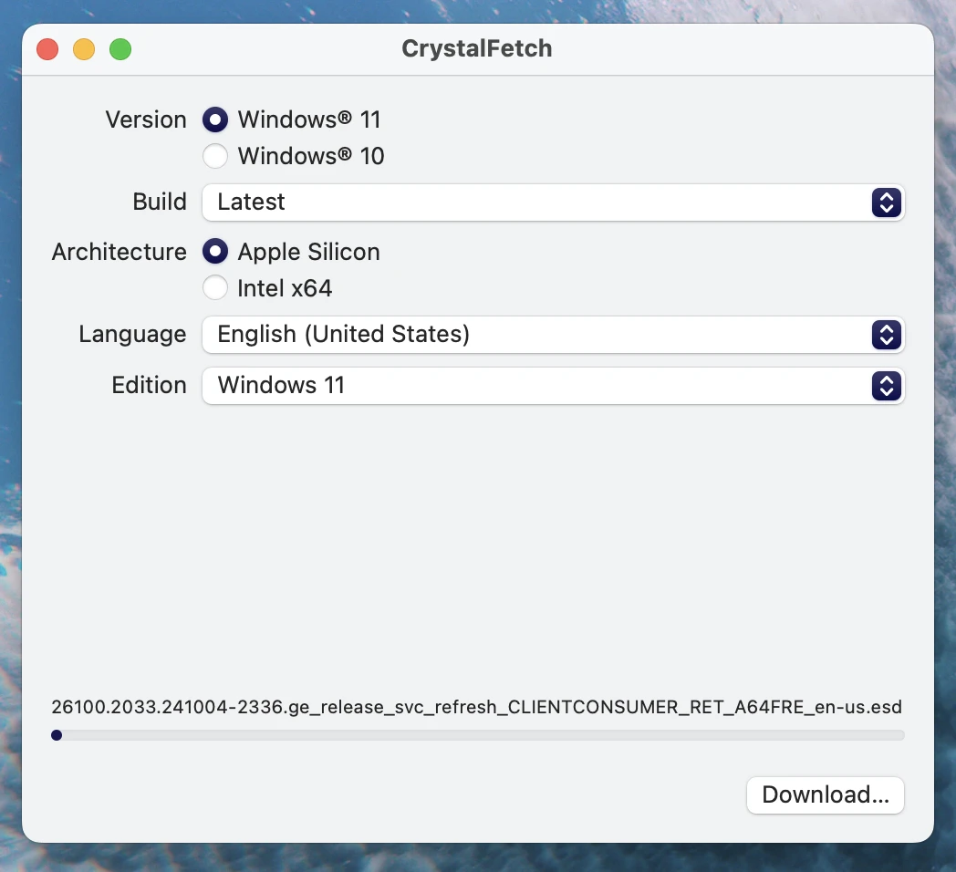This screenshot has height=872, width=956.
Task: Click the Edition label
Action: pos(149,386)
